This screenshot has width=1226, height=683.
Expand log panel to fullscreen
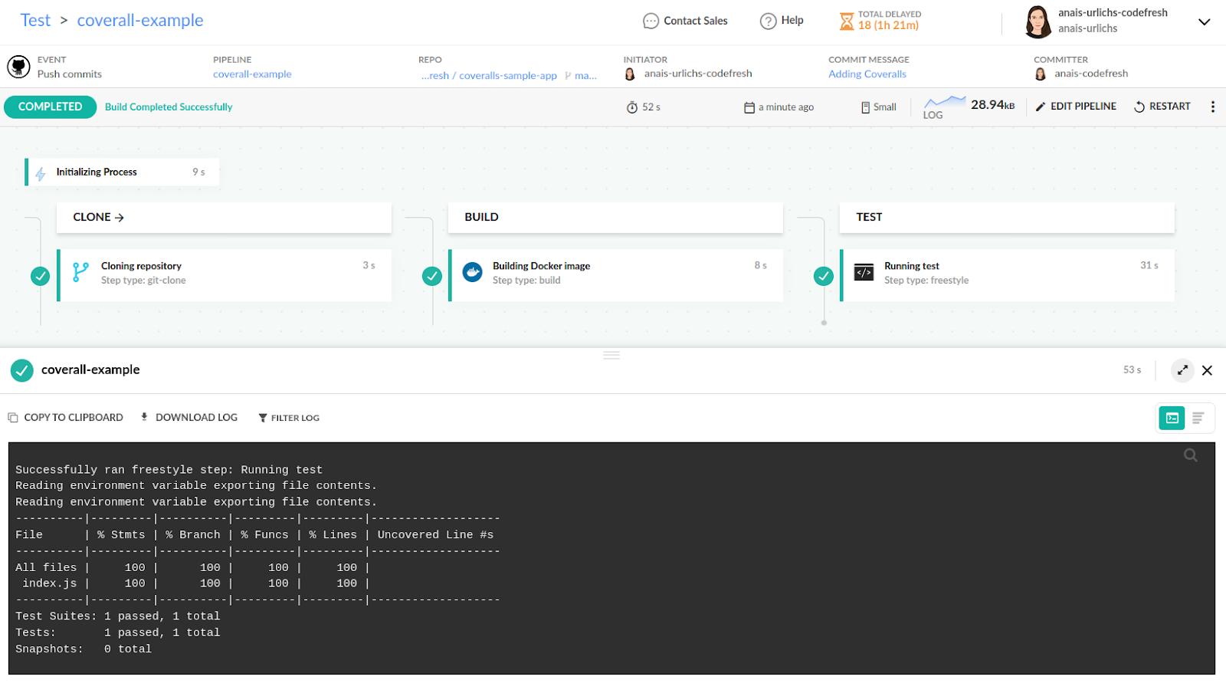1182,370
